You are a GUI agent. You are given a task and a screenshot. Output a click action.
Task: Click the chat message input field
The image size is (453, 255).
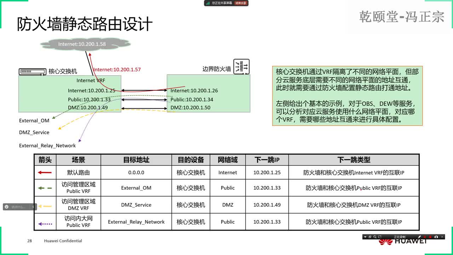19,207
